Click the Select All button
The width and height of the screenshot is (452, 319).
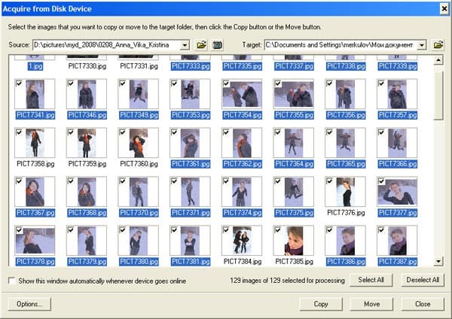[371, 280]
